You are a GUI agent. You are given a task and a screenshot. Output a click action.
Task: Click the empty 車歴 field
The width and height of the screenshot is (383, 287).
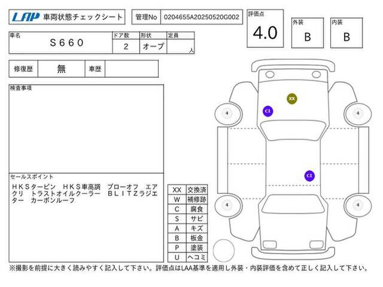click(x=132, y=69)
